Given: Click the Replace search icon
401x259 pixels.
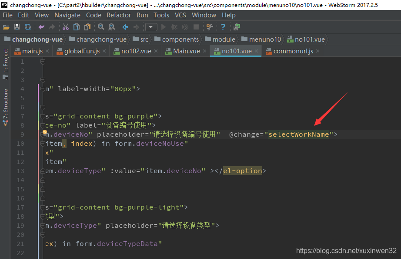Looking at the screenshot, I should (x=112, y=27).
